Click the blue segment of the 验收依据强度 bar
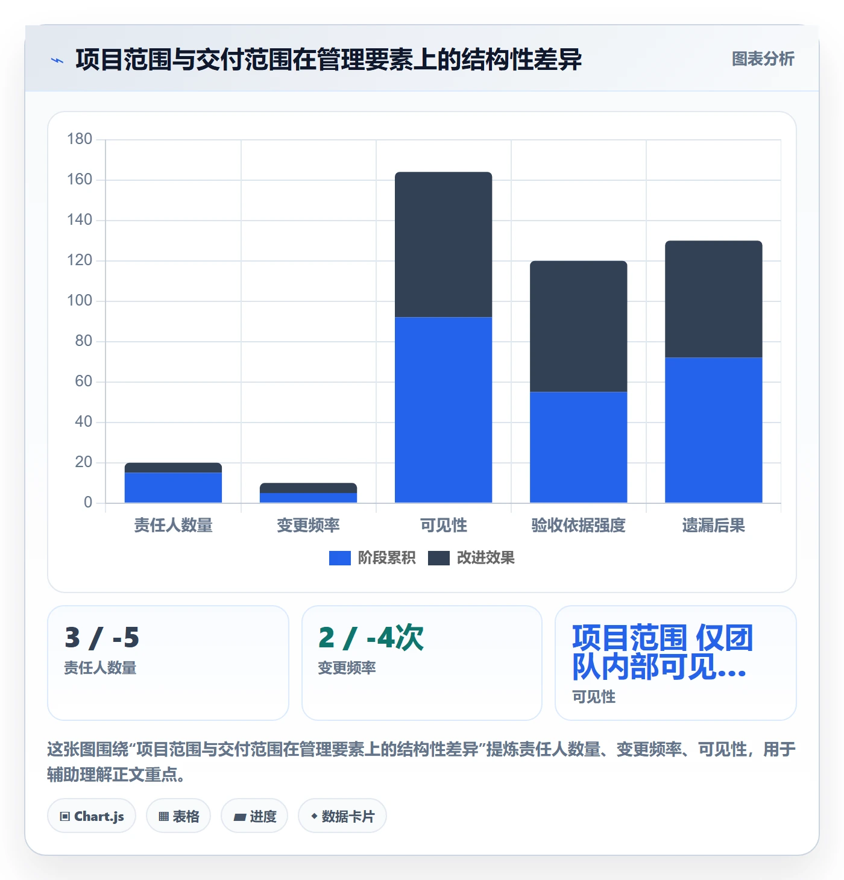The image size is (844, 880). [x=578, y=447]
